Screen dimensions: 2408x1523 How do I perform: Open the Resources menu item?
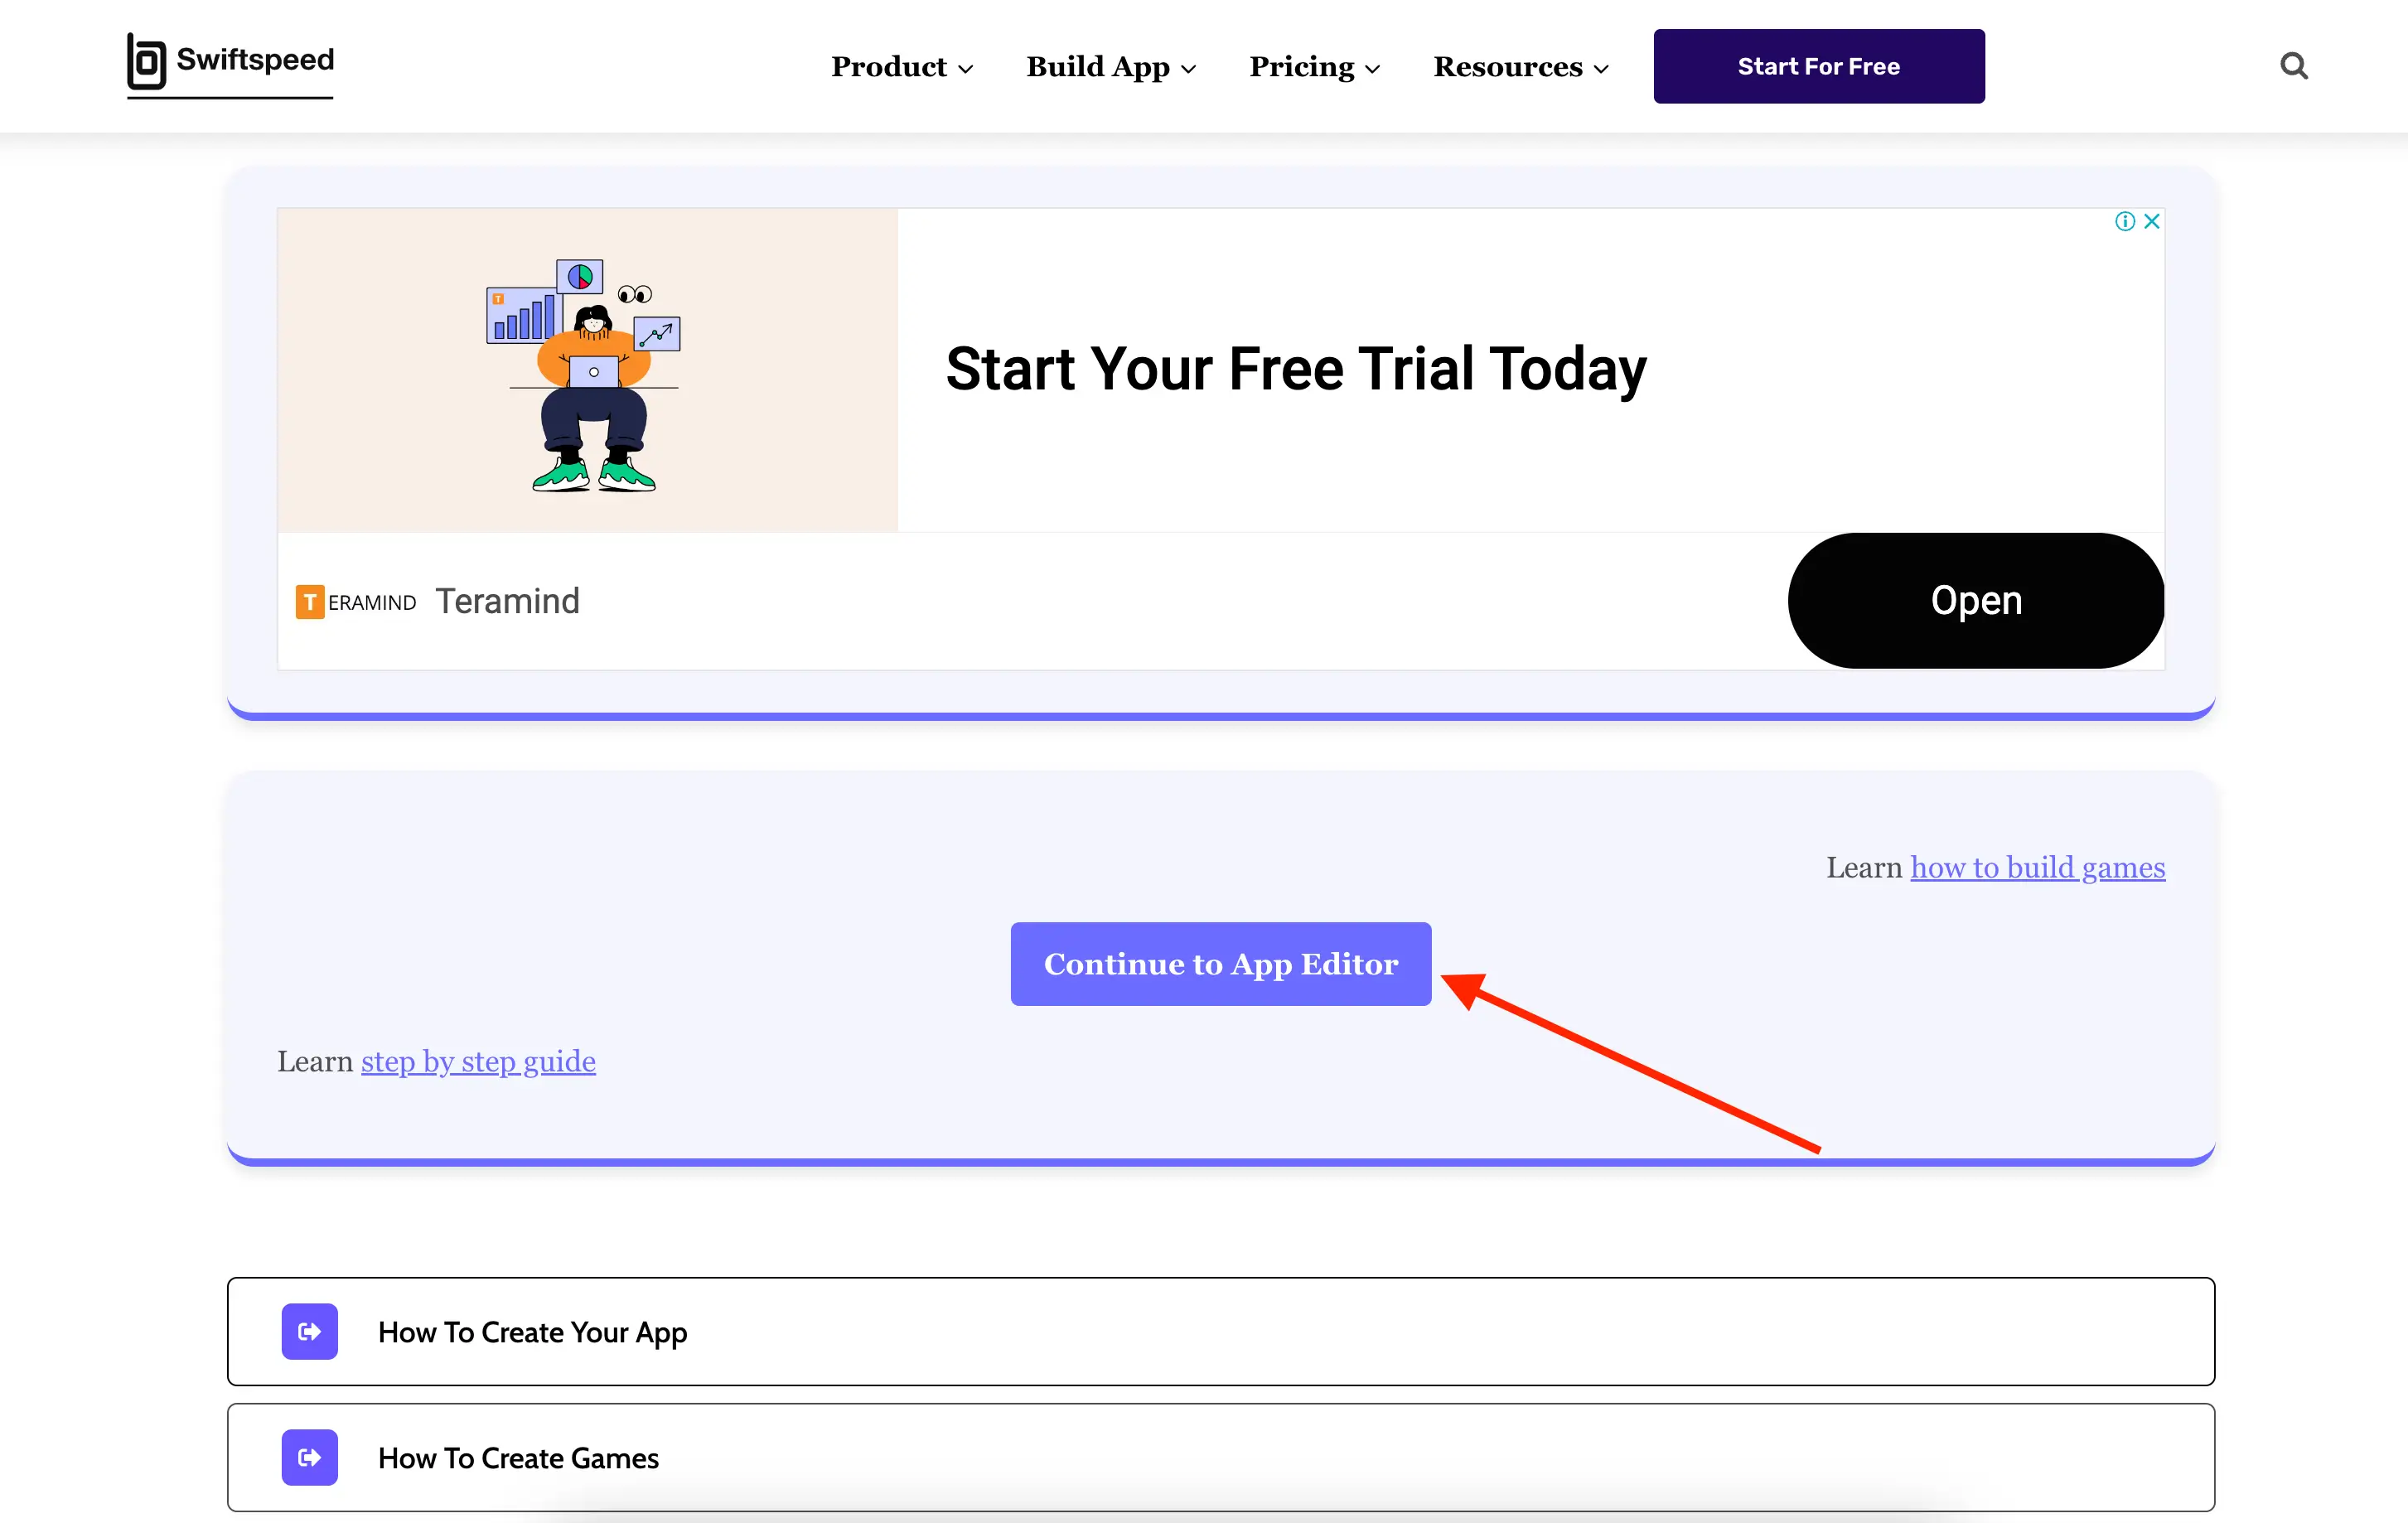click(x=1521, y=65)
